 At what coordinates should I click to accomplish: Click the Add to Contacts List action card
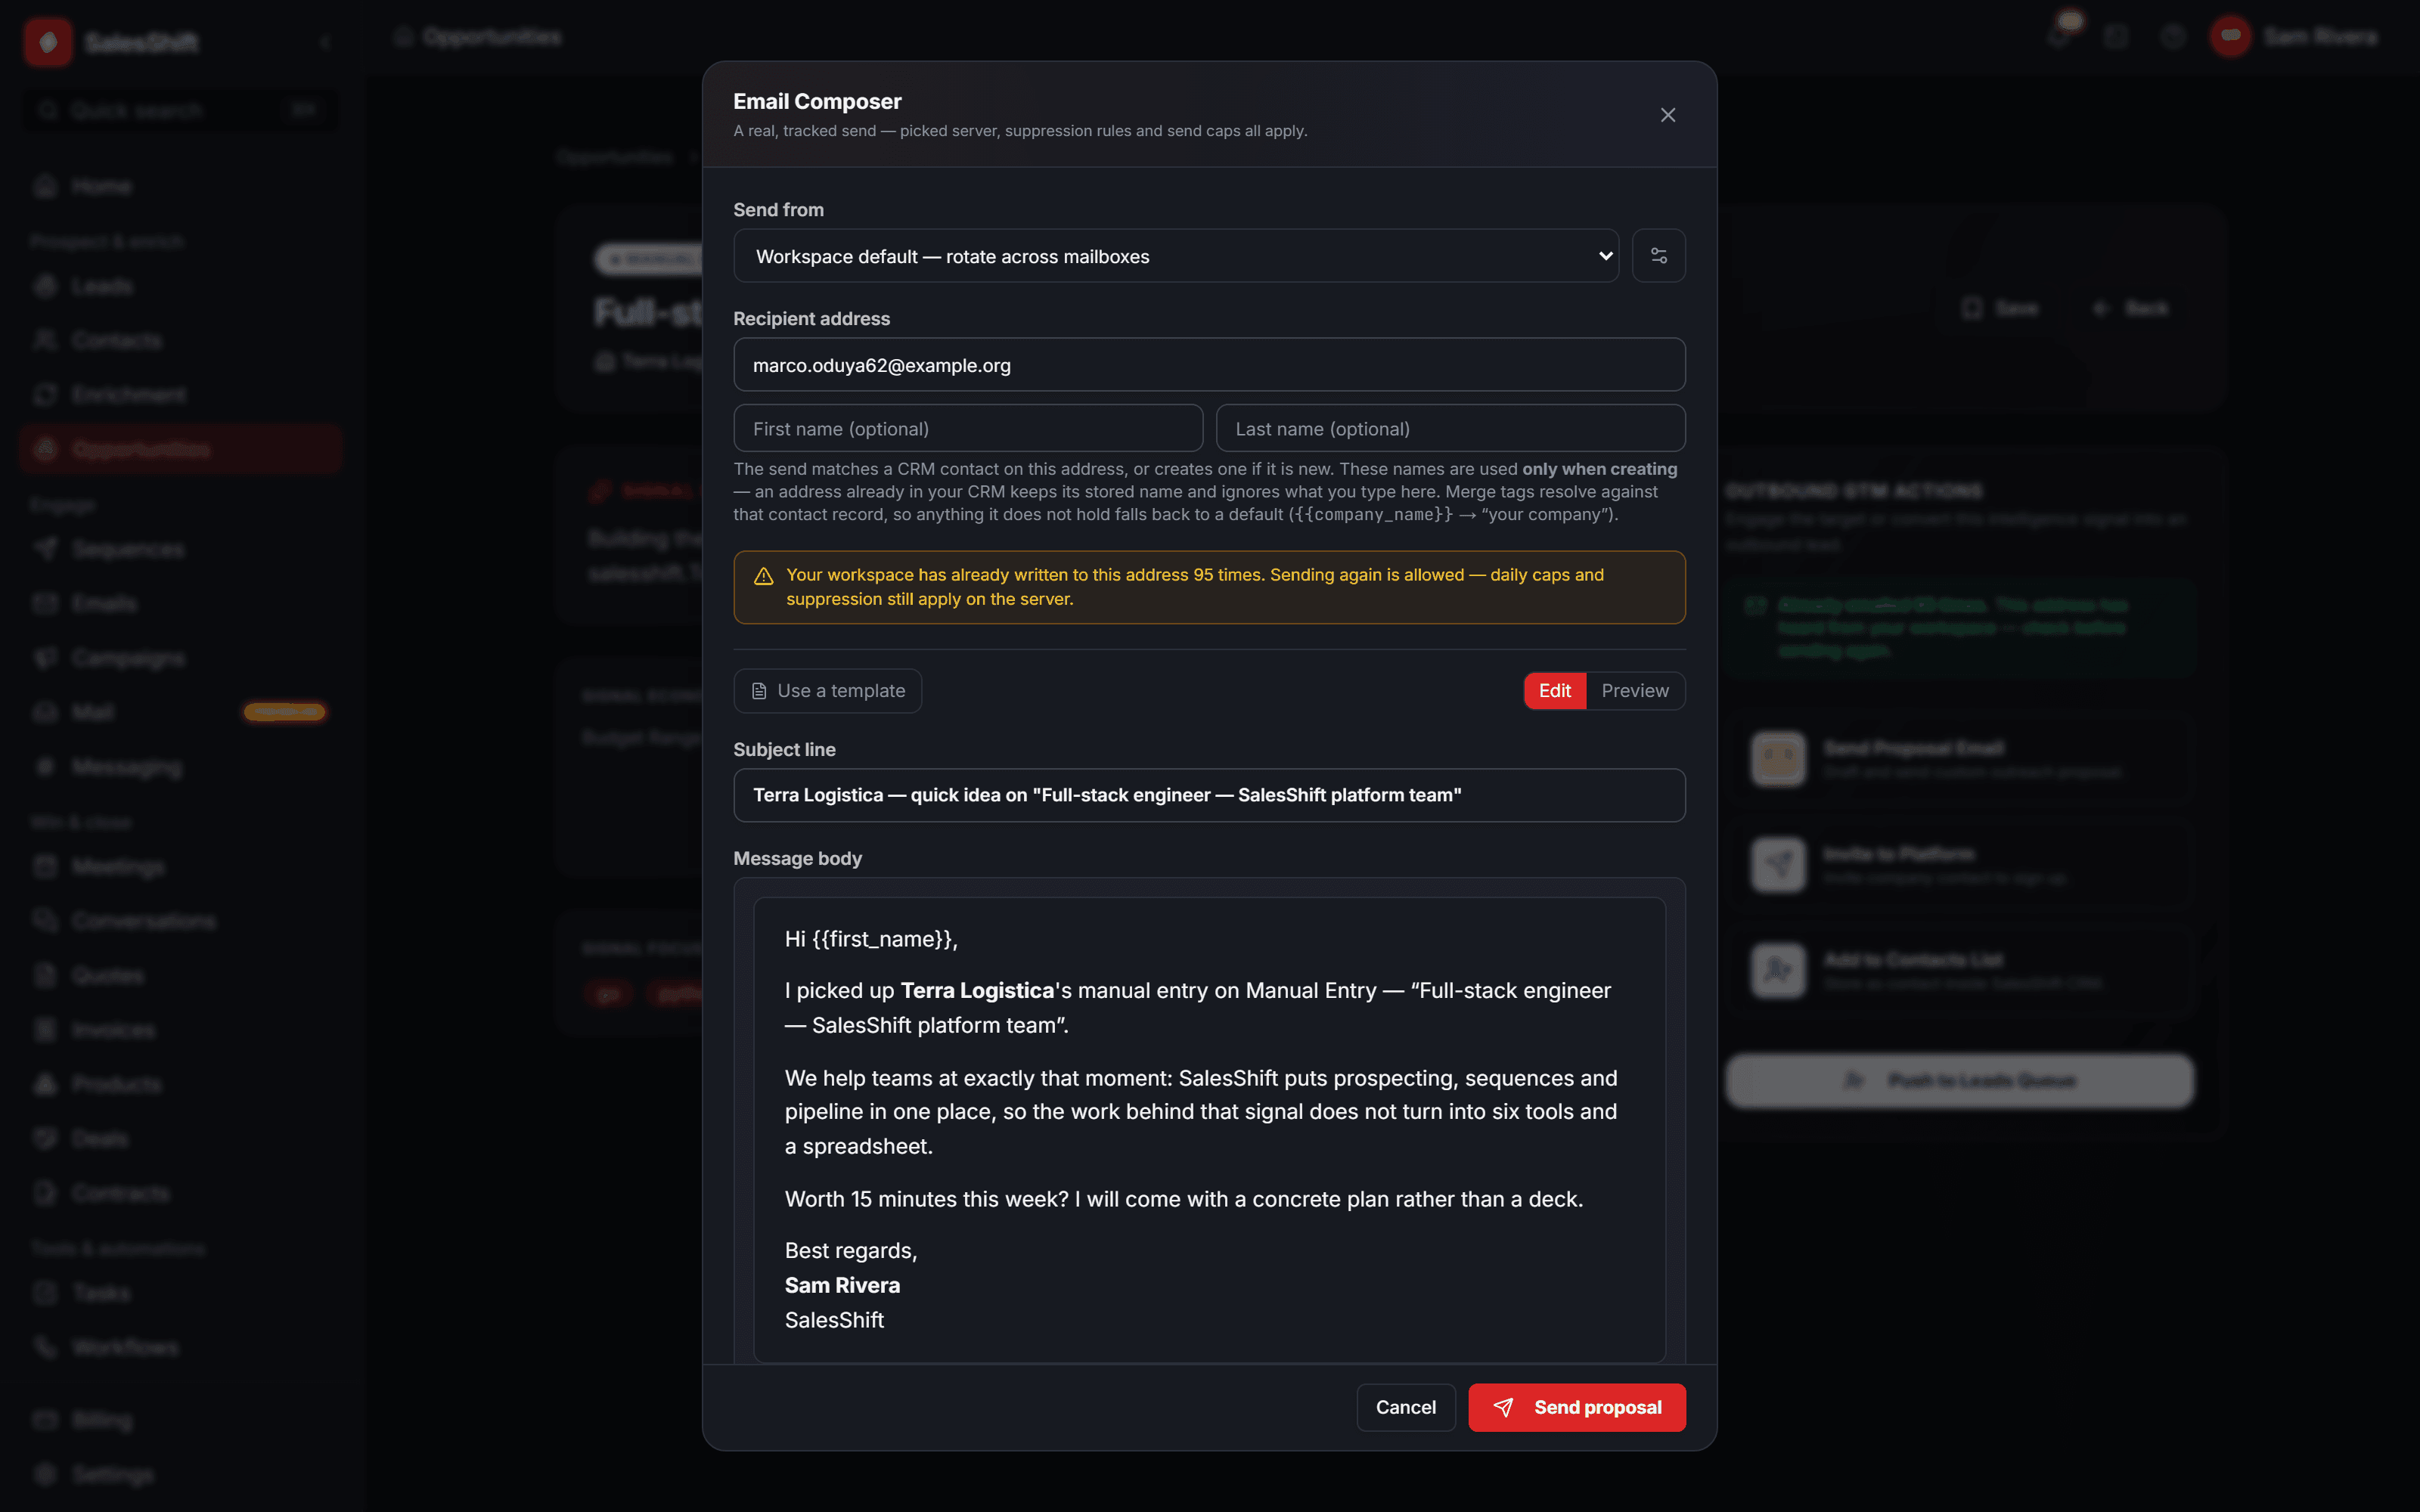[x=1960, y=970]
